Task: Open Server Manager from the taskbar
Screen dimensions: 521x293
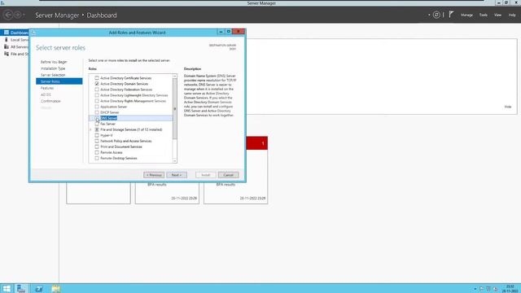Action: click(x=21, y=288)
